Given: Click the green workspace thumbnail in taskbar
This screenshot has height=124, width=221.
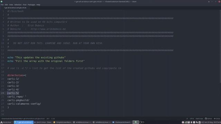Looking at the screenshot, I should point(136,122).
